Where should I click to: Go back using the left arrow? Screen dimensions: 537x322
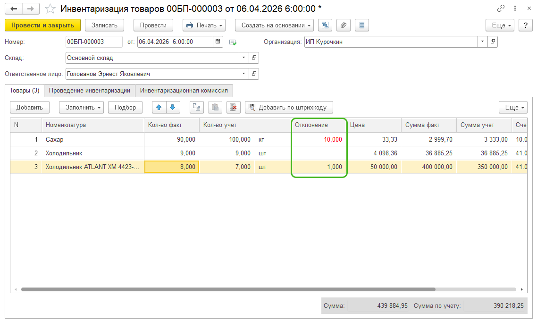pos(14,9)
